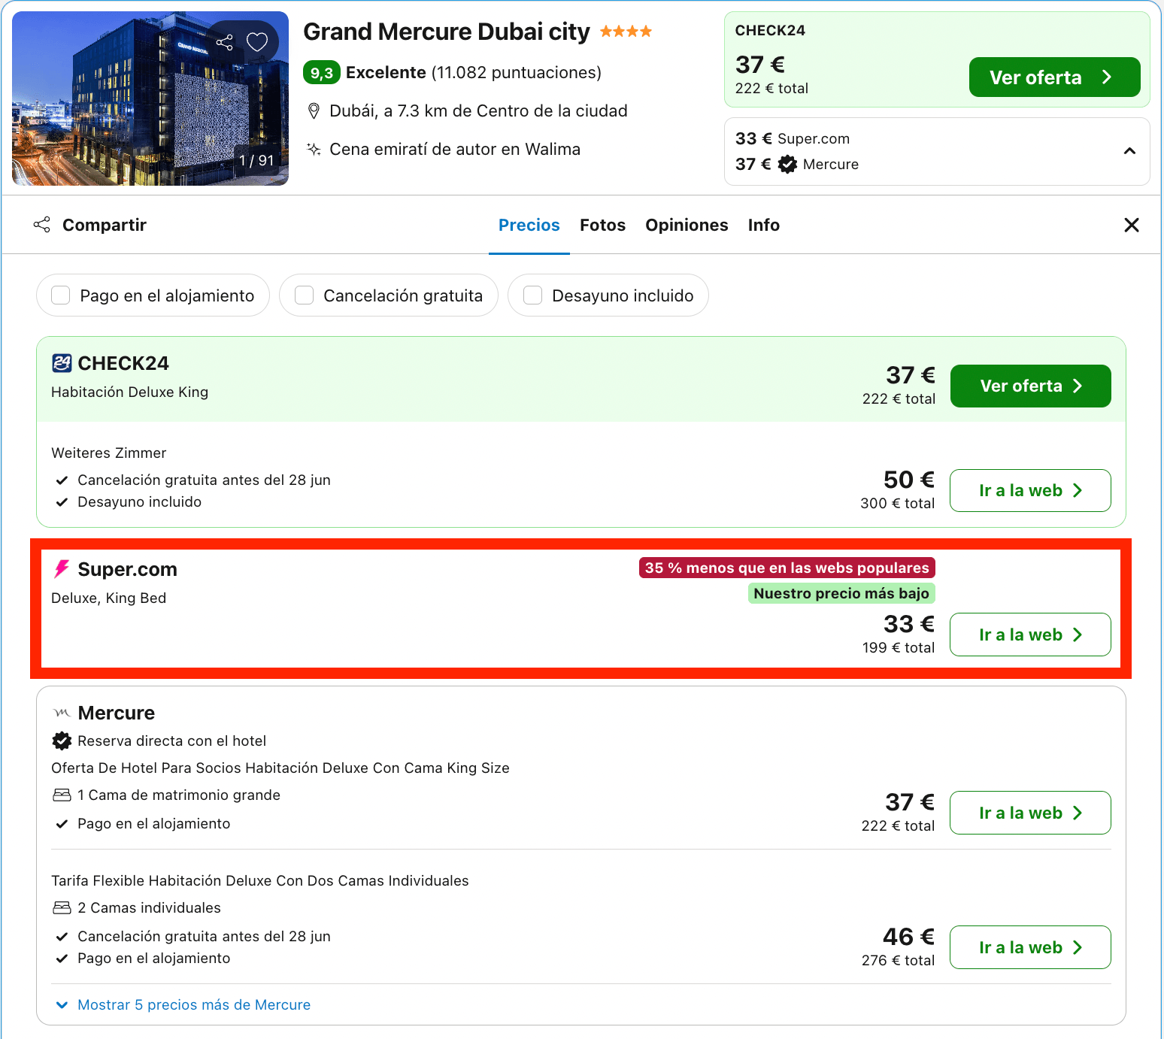Collapse the price comparison list chevron
This screenshot has height=1039, width=1164.
[1129, 151]
